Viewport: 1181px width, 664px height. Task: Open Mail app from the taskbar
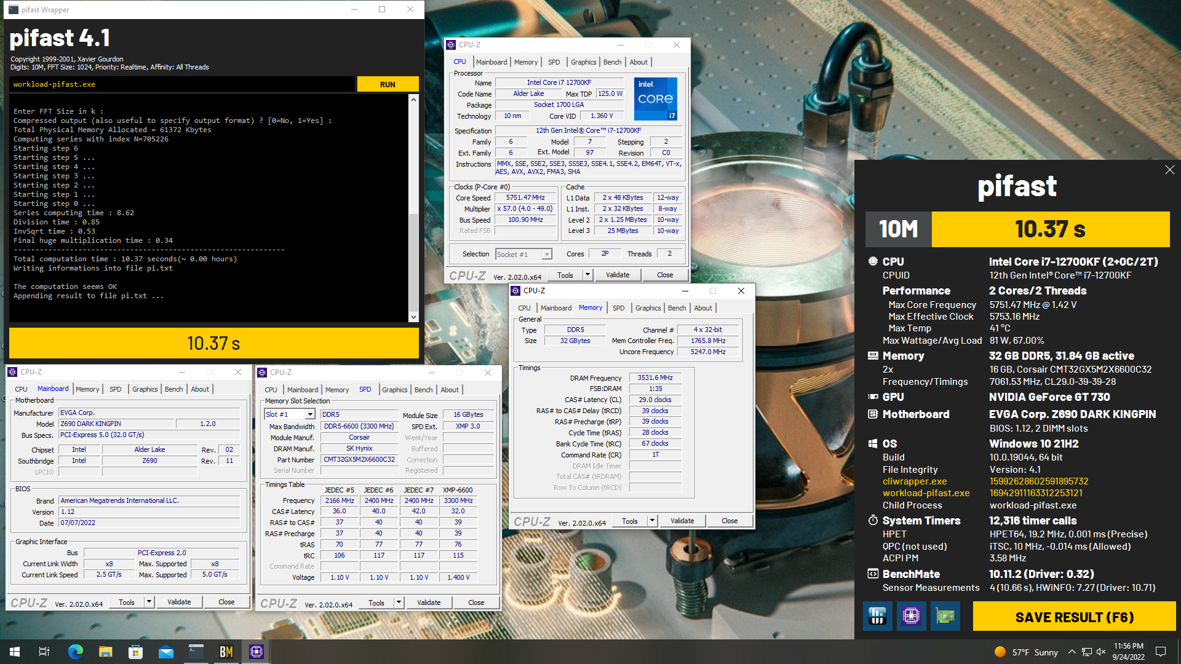pyautogui.click(x=165, y=652)
